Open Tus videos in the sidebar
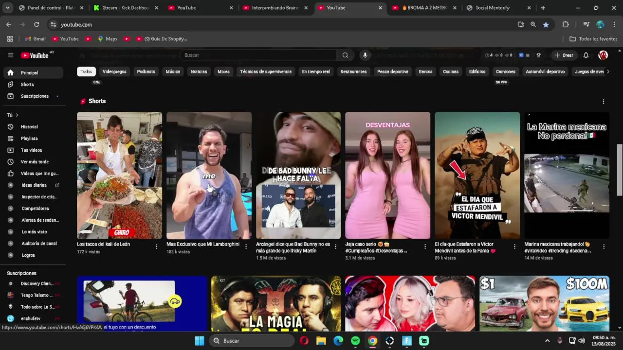This screenshot has height=350, width=623. [32, 150]
